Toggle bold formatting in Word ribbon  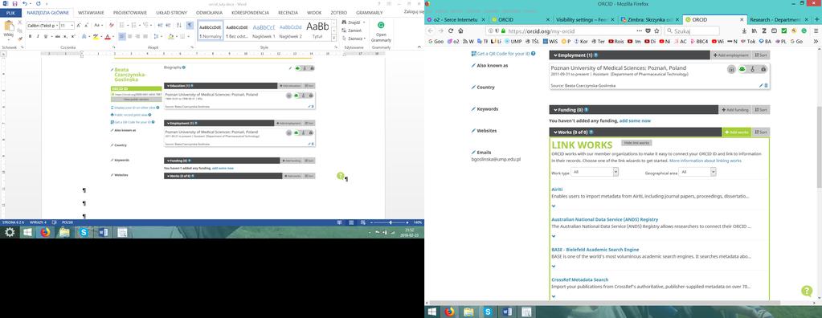30,37
